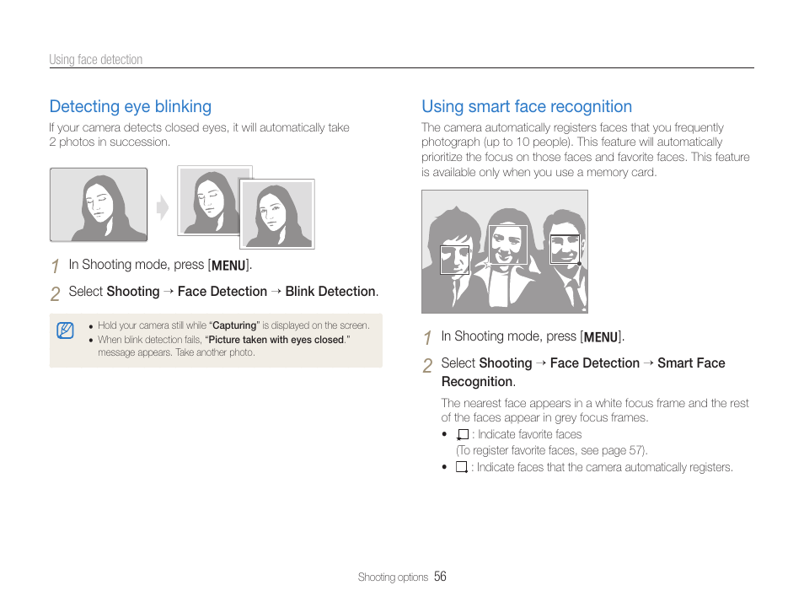Click the automatically registered faces frame icon
This screenshot has height=607, width=804.
462,467
